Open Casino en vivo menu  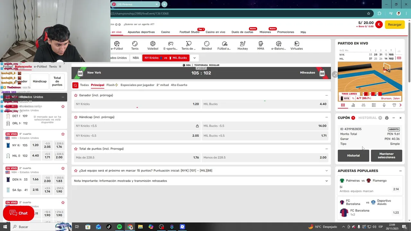click(215, 32)
